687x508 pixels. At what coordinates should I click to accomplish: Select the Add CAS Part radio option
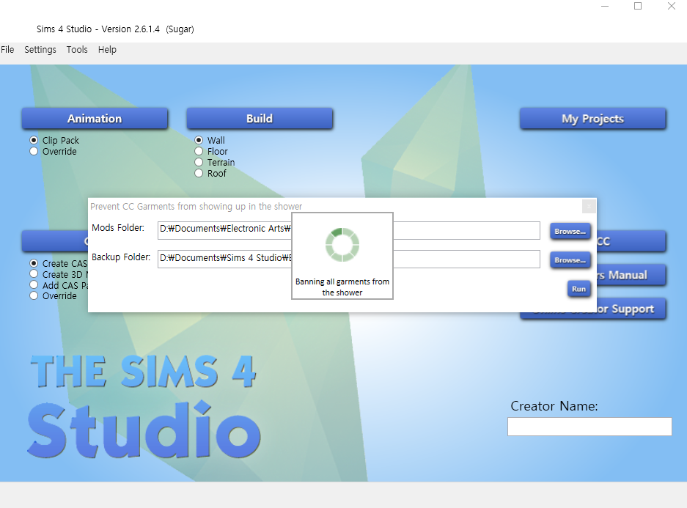[59, 285]
